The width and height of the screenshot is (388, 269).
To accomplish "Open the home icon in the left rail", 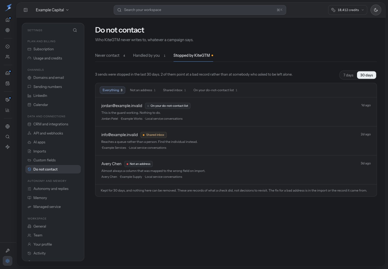I will [8, 20].
